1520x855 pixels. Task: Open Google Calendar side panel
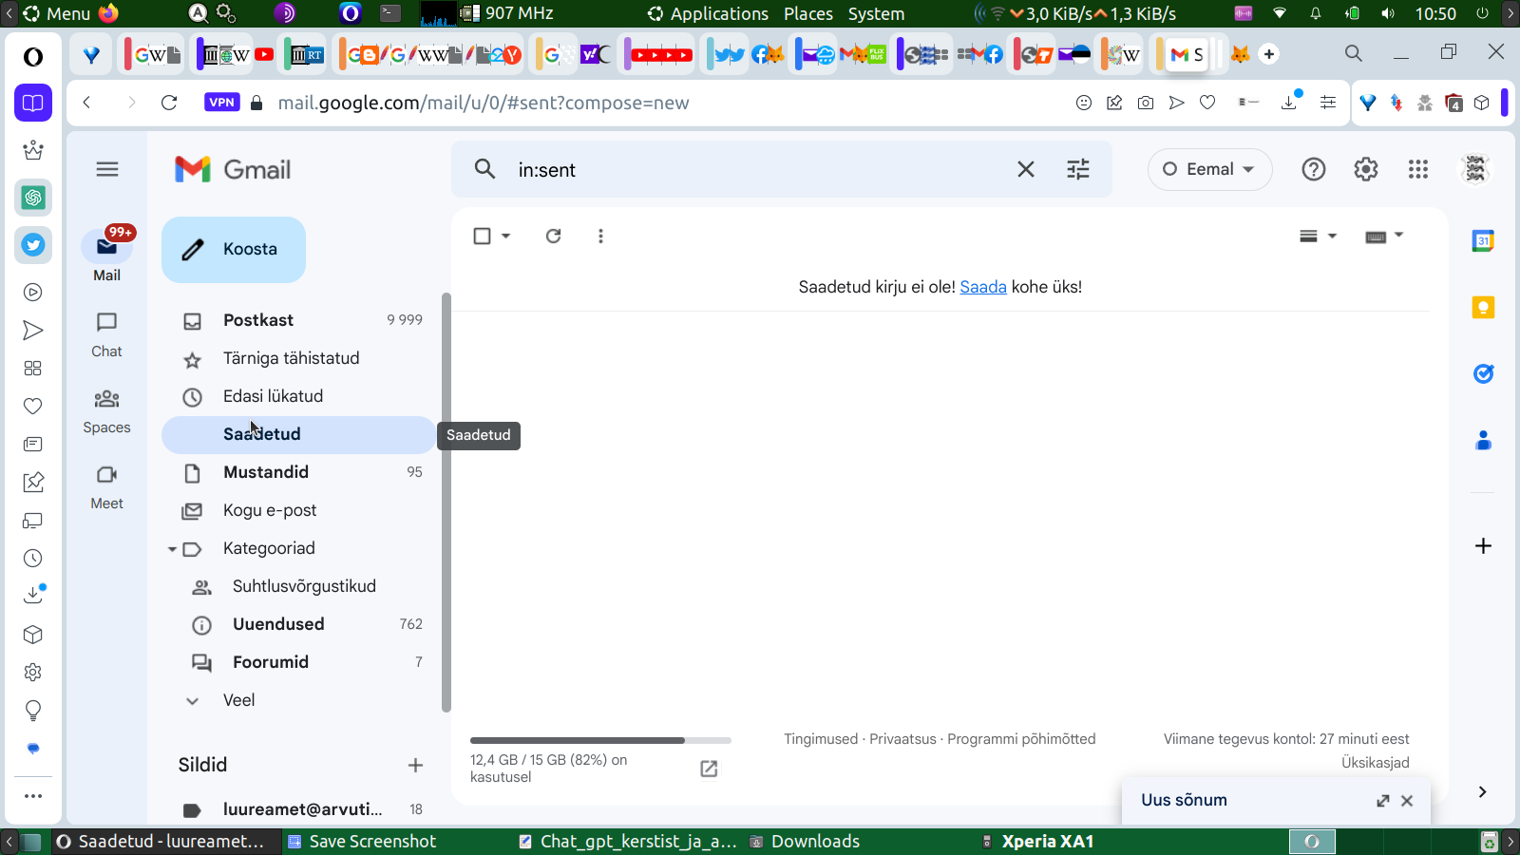[1483, 241]
